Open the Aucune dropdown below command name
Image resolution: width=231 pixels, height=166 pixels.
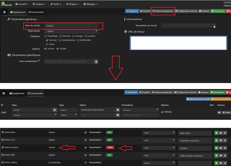(x=34, y=115)
